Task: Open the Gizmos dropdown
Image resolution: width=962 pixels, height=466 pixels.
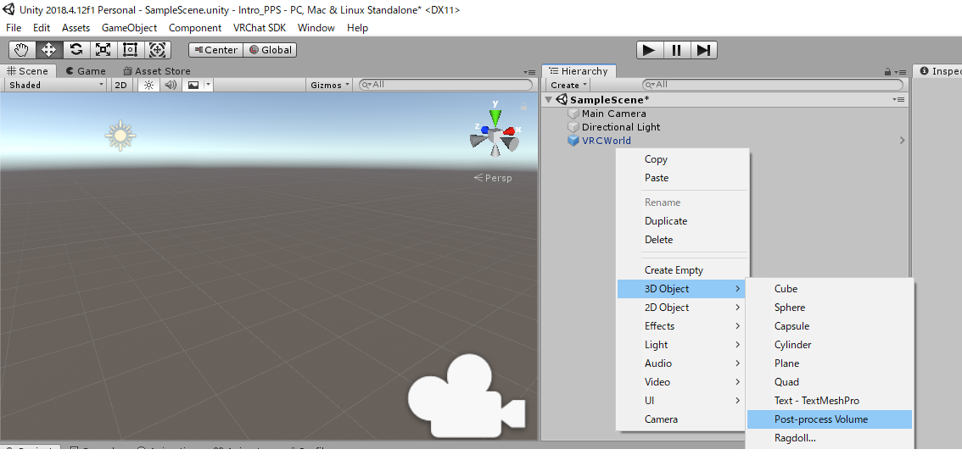Action: tap(330, 85)
